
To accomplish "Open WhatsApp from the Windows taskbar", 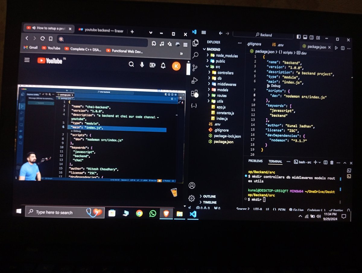I will pos(153,214).
